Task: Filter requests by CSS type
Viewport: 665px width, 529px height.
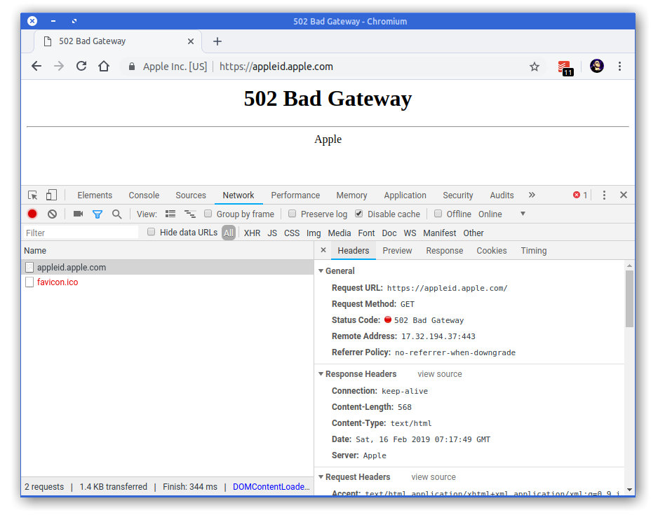Action: pos(292,233)
